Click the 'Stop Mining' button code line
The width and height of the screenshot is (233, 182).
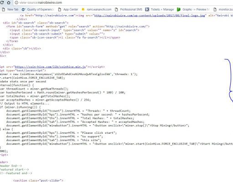click(x=98, y=126)
